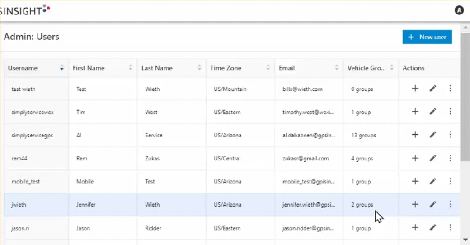The height and width of the screenshot is (245, 470).
Task: Click the plus icon in simplyservicegps row
Action: click(415, 135)
